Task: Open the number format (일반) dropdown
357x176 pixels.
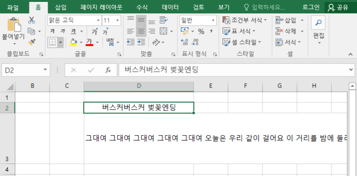Action: 213,21
